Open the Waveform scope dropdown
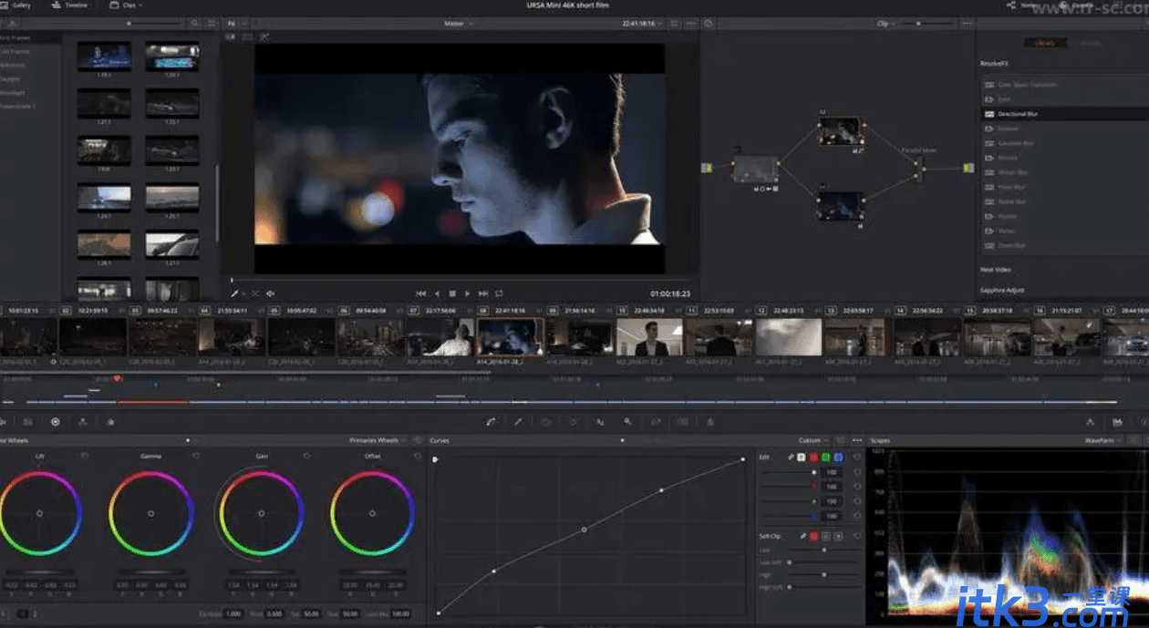 1102,440
